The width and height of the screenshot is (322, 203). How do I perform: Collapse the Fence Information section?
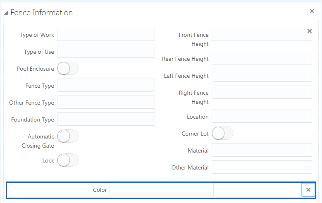point(6,13)
